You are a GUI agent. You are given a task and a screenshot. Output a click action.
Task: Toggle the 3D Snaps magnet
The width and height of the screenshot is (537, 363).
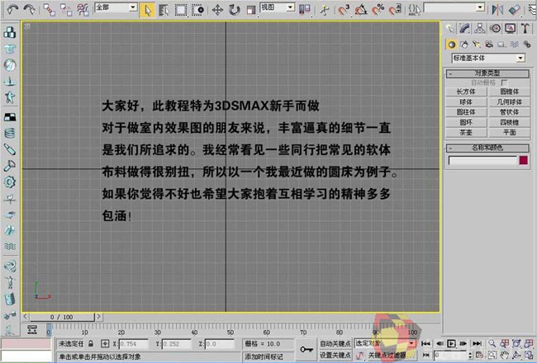[344, 10]
